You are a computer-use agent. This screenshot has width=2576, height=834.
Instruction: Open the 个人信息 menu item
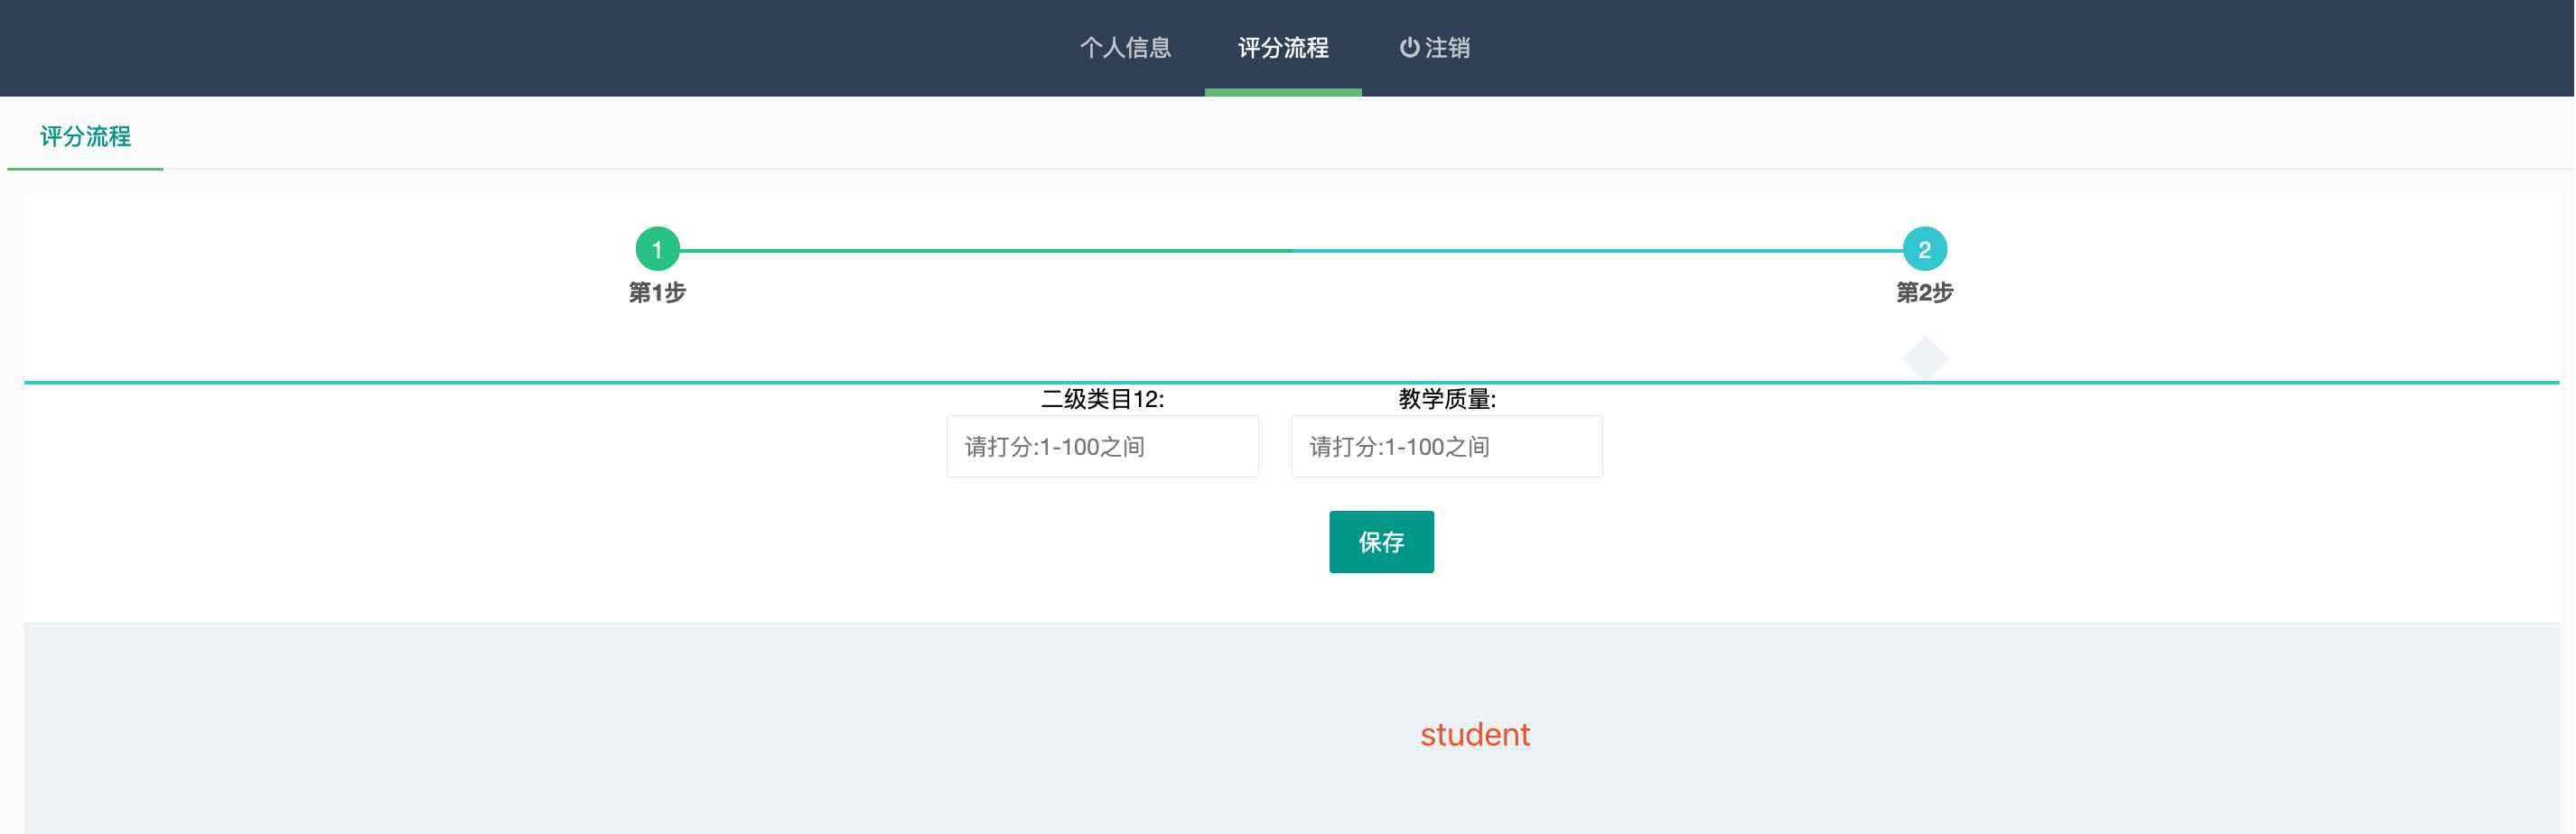(1127, 48)
